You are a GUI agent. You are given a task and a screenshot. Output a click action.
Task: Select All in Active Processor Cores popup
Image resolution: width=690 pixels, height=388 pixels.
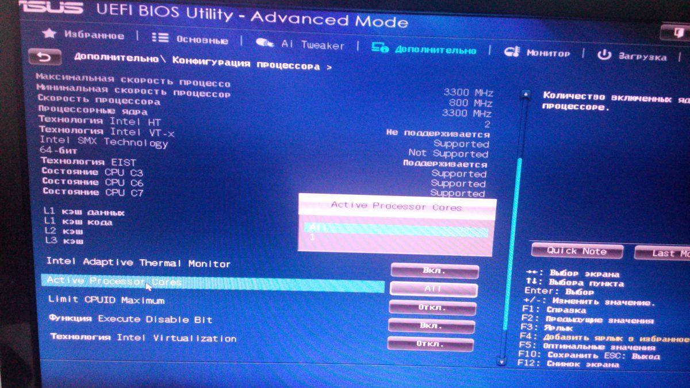(396, 229)
